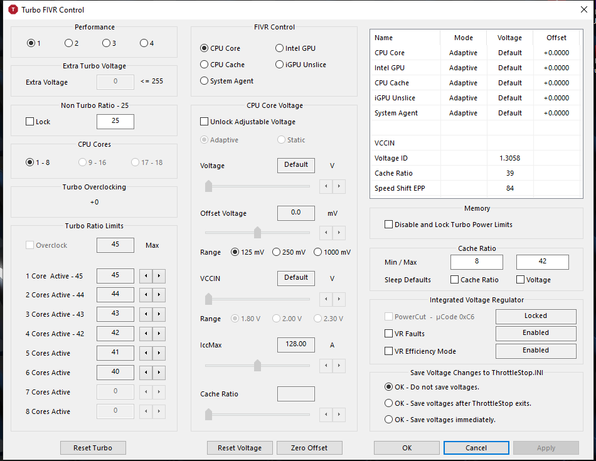This screenshot has height=461, width=596.
Task: Click the Non Turbo Ratio input field
Action: coord(115,122)
